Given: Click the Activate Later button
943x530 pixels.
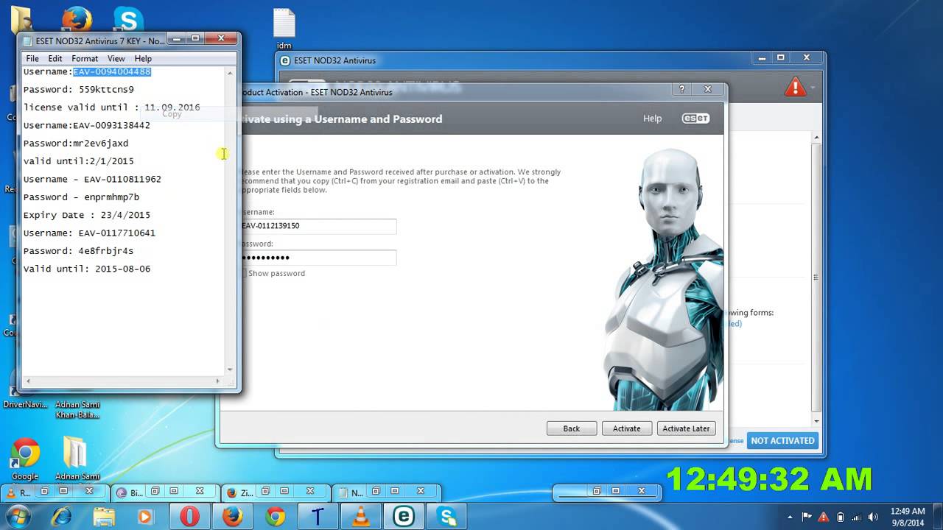Looking at the screenshot, I should coord(686,428).
